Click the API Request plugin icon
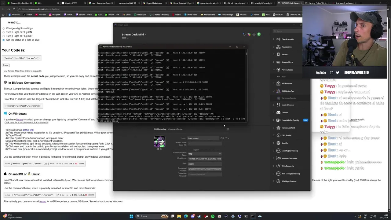This screenshot has width=391, height=220. 278,83
